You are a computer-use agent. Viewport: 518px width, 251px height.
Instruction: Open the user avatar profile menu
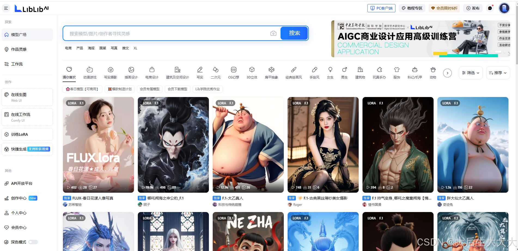[x=504, y=8]
